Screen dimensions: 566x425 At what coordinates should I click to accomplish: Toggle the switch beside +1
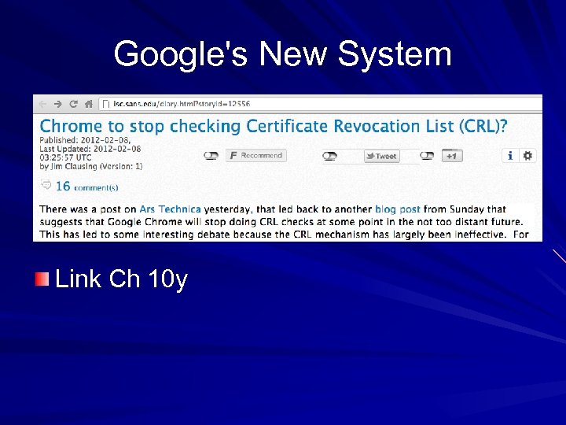[x=427, y=155]
